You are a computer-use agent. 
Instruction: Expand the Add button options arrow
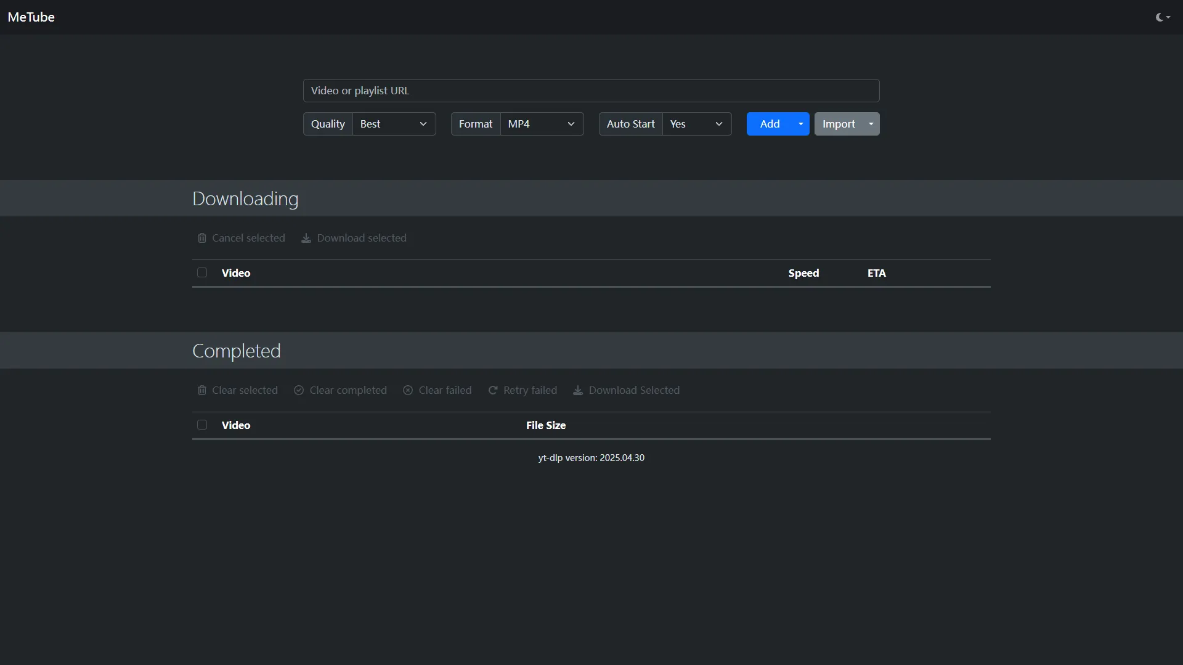[x=801, y=124]
